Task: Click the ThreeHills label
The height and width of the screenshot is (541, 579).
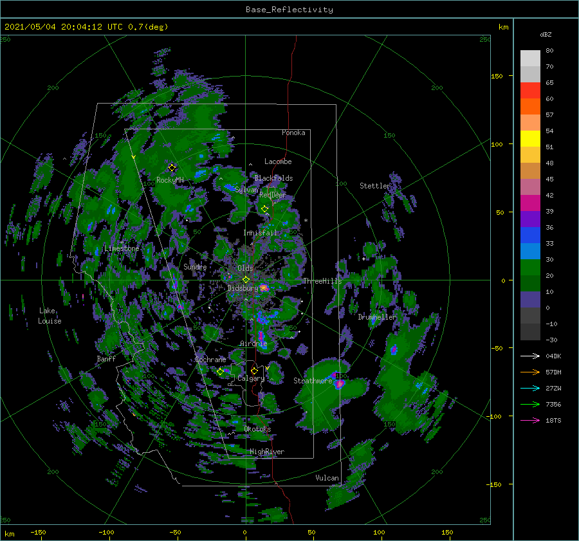Action: point(323,281)
